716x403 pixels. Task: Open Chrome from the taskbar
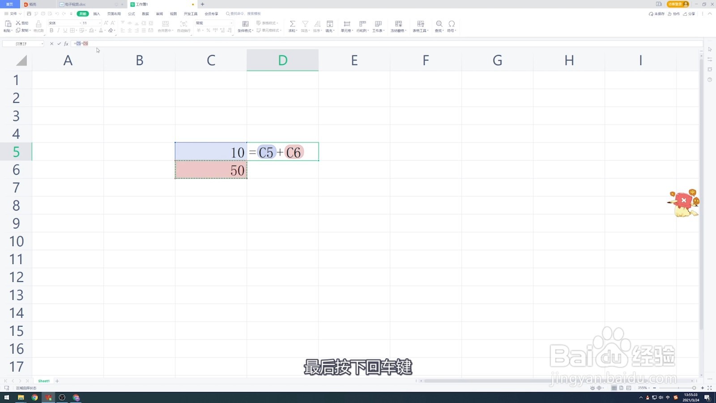point(34,398)
